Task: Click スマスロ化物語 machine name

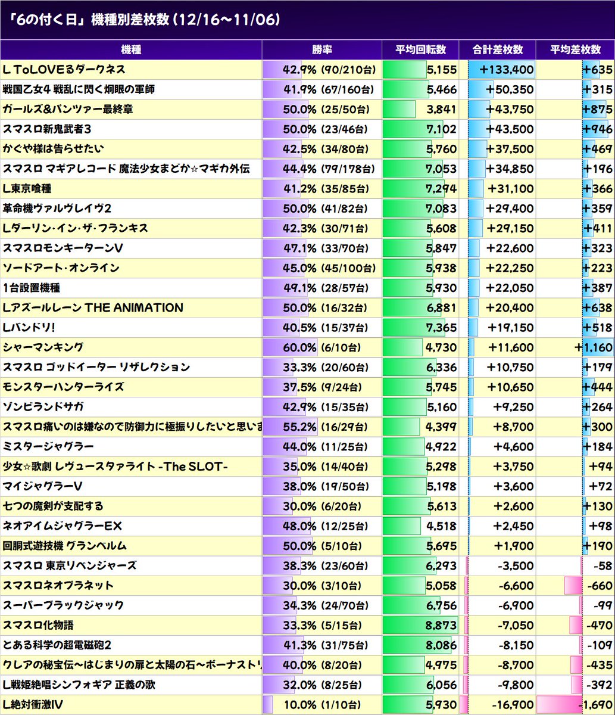Action: point(38,625)
